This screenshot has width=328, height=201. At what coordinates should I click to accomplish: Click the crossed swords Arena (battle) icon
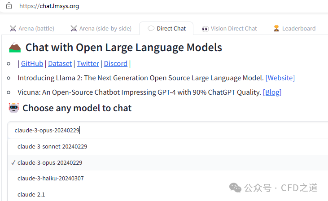click(13, 28)
